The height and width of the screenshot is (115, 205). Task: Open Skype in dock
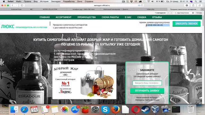coord(105,109)
